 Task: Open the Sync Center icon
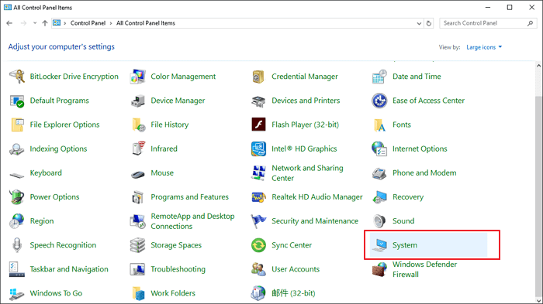point(258,245)
